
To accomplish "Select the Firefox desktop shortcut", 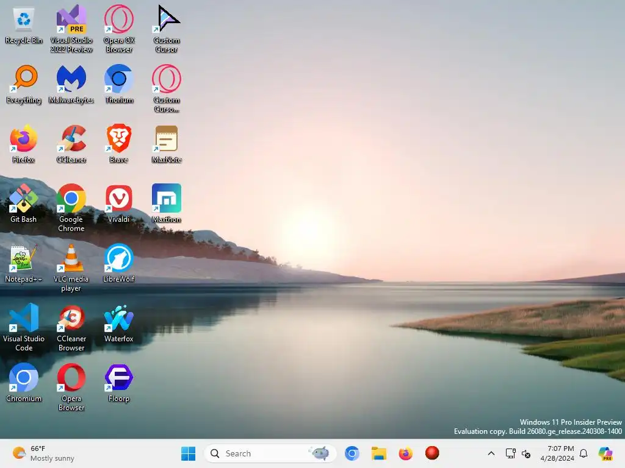I will click(24, 144).
